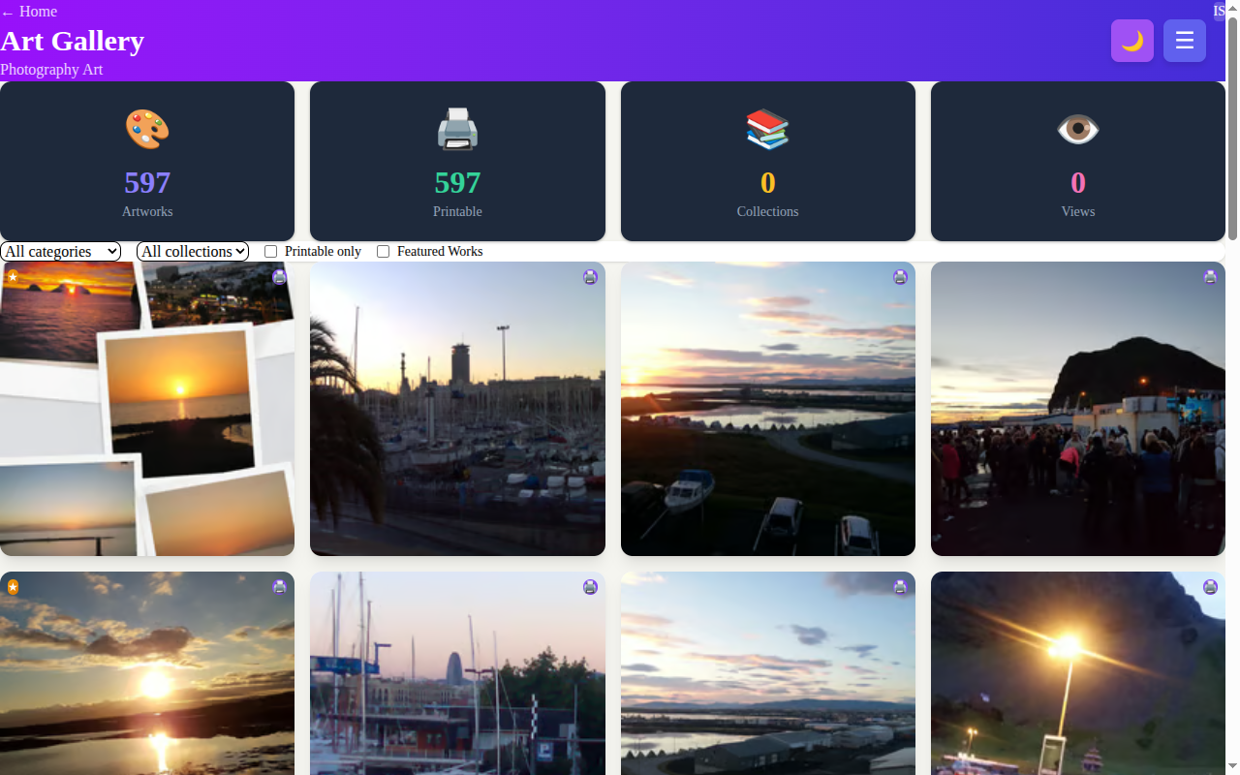
Task: Click the printer icon on the polaroid collage photo
Action: point(280,277)
